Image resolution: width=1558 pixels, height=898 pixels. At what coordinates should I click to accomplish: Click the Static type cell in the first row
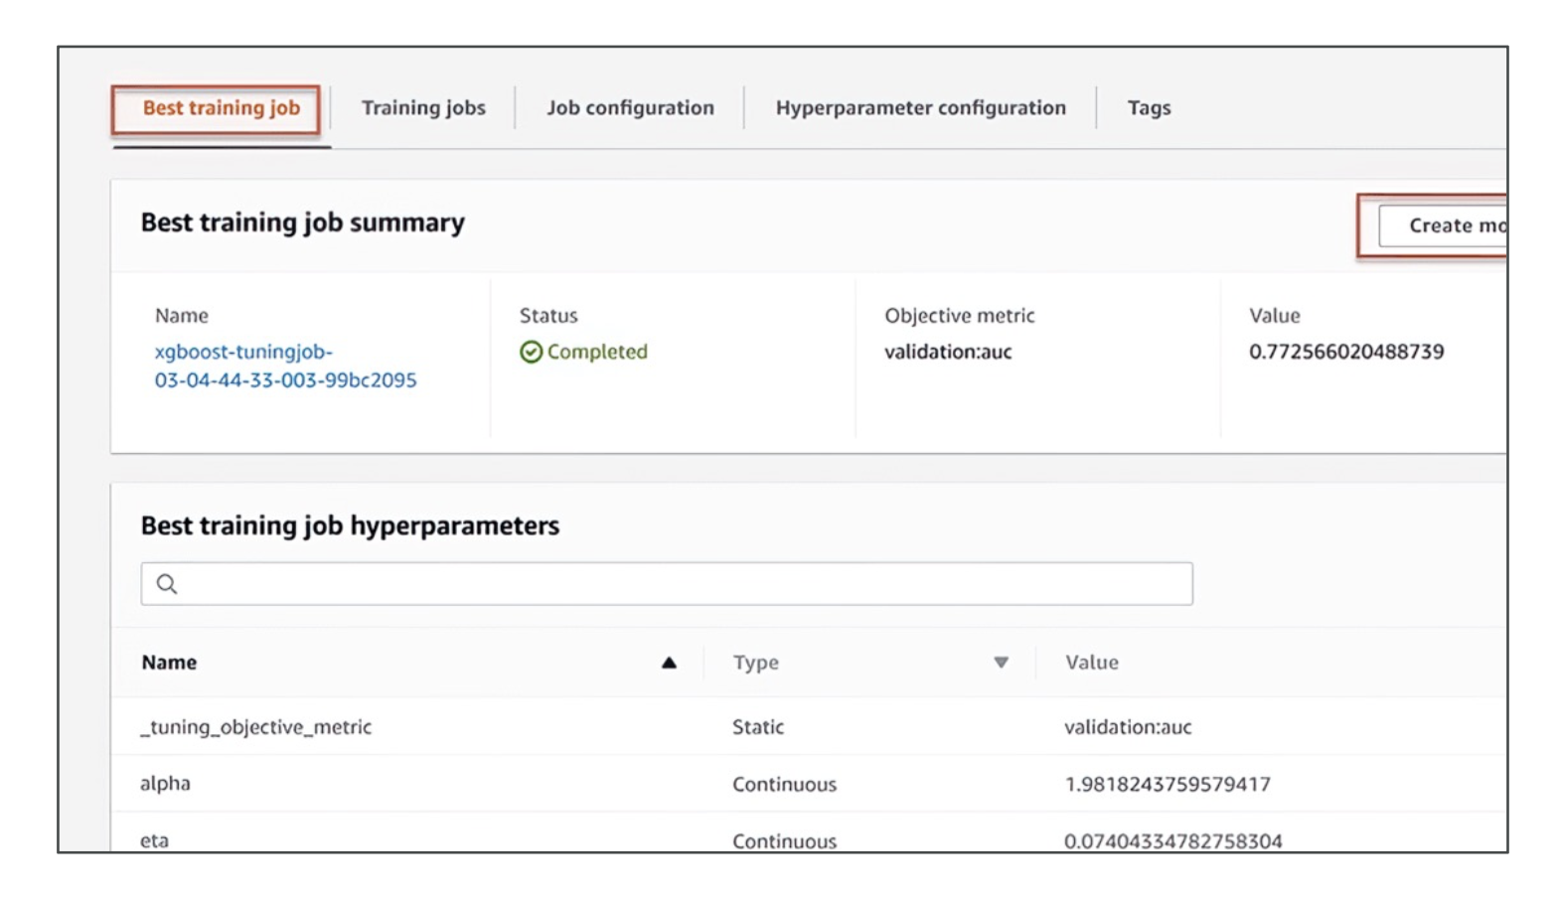click(x=757, y=727)
